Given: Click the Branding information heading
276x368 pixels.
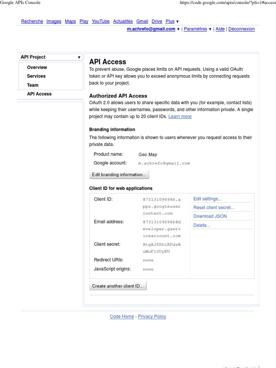Looking at the screenshot, I should 112,129.
